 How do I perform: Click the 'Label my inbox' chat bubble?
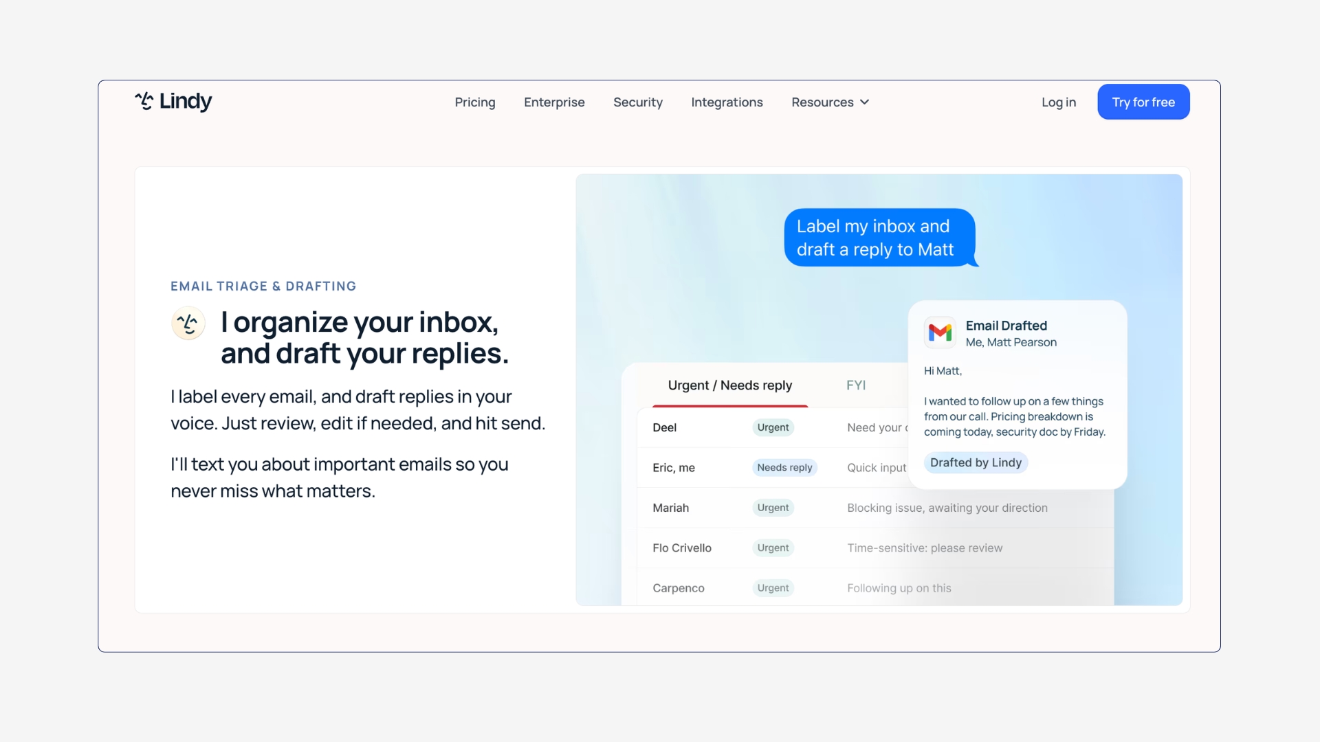(880, 238)
